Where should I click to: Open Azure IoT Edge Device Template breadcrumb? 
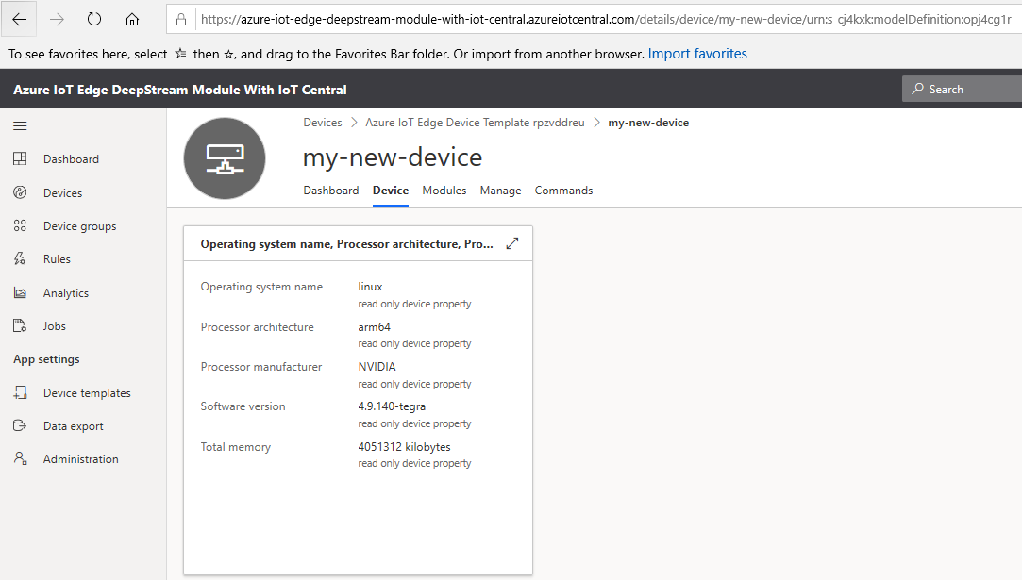[x=475, y=123]
